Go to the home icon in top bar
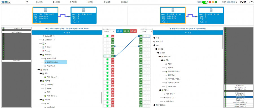This screenshot has height=108, width=254. point(27,2)
